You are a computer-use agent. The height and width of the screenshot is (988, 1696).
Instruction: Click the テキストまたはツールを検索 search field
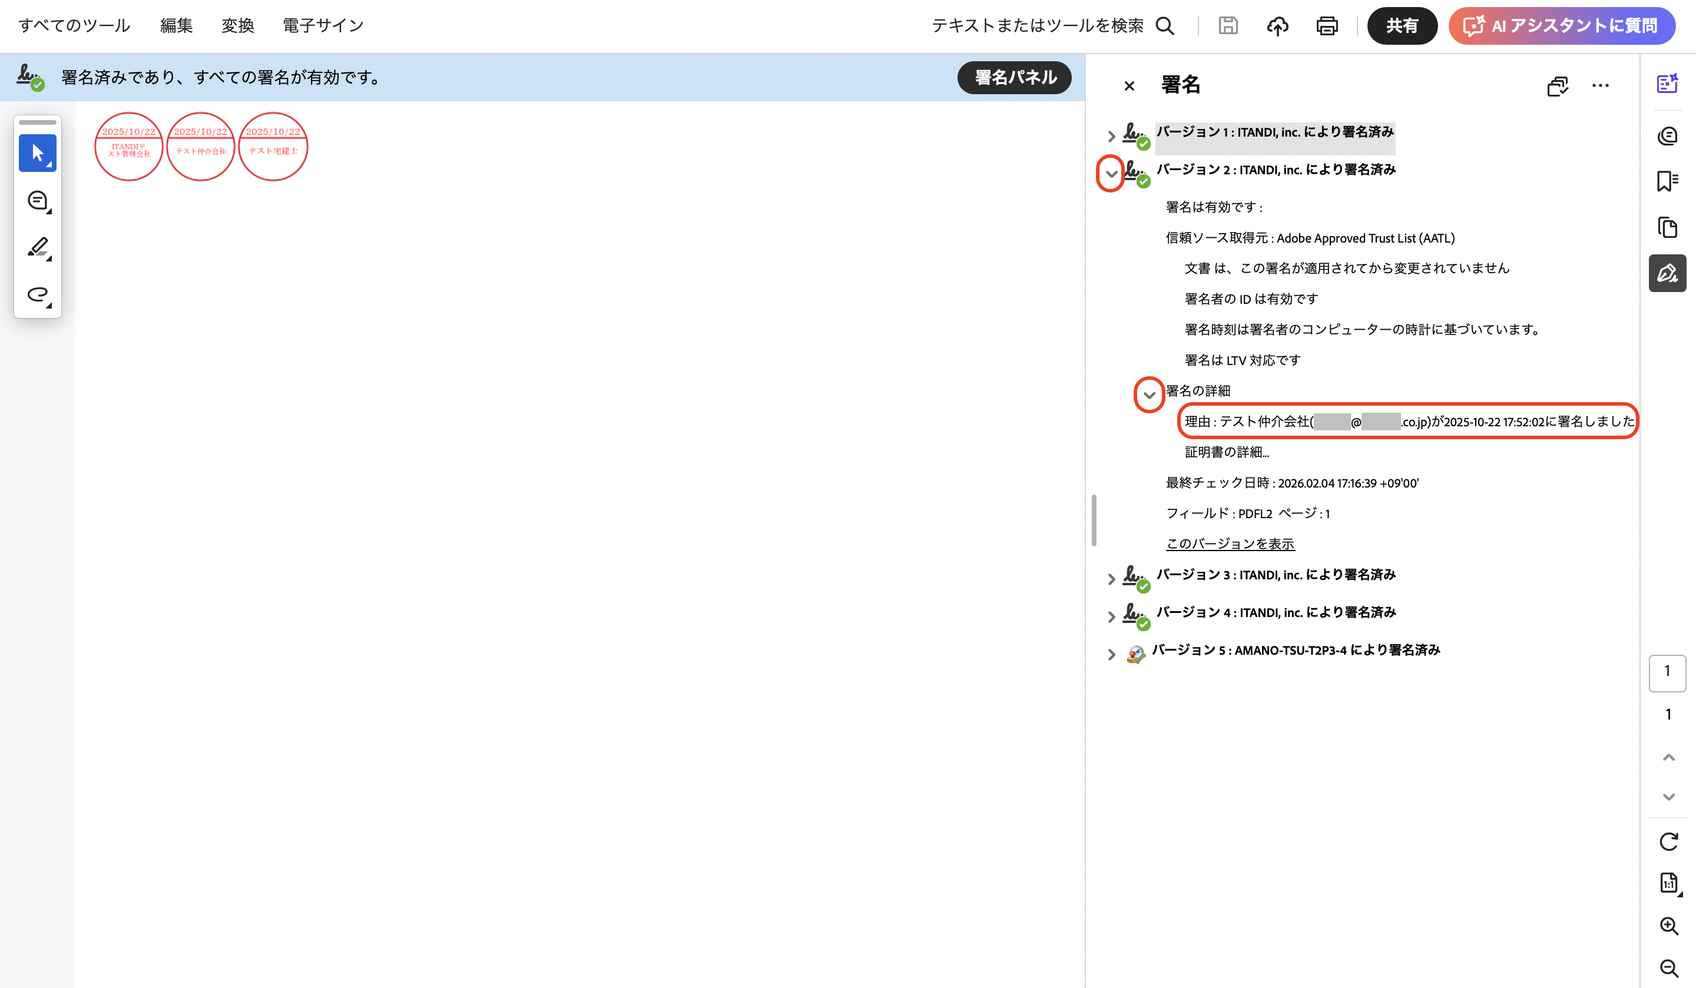pos(1037,25)
